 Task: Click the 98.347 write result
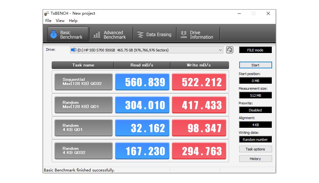coord(199,128)
